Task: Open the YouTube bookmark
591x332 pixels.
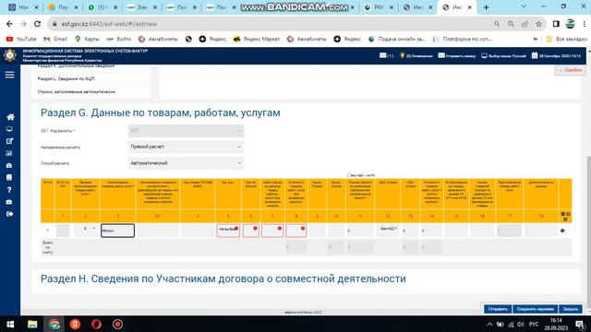Action: pos(21,39)
